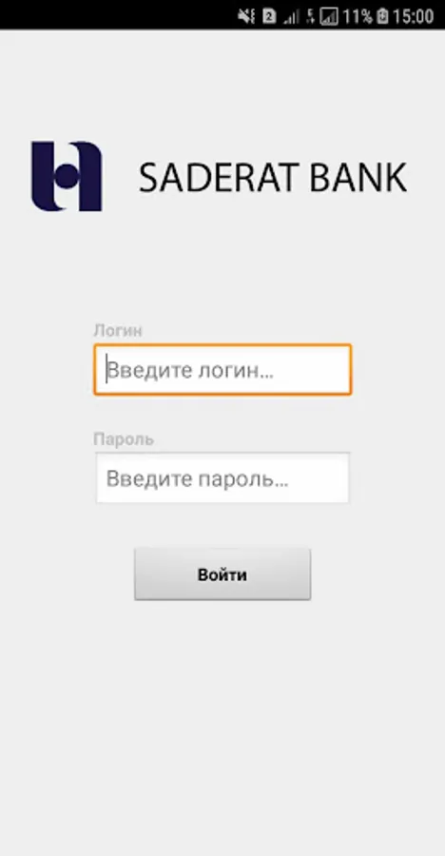Focus the Логин input field
The width and height of the screenshot is (445, 856).
[222, 370]
